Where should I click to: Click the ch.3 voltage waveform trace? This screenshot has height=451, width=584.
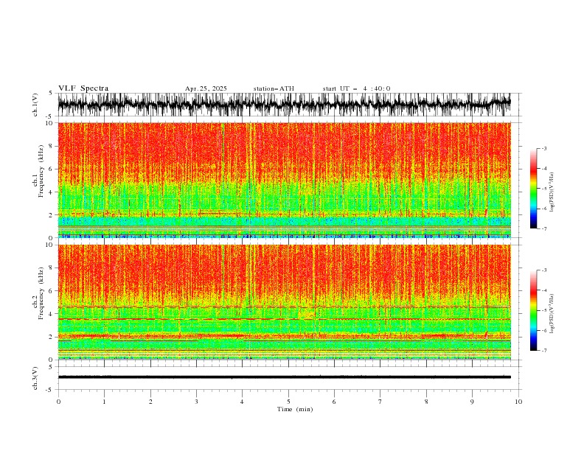284,377
